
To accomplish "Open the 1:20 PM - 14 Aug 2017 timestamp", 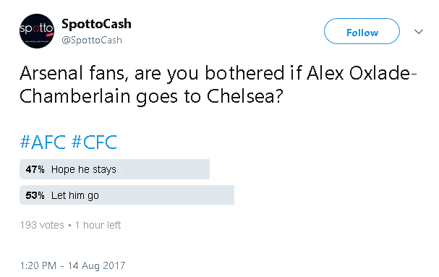I will coord(72,265).
